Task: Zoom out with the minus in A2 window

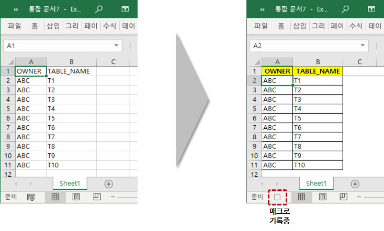Action: click(359, 197)
